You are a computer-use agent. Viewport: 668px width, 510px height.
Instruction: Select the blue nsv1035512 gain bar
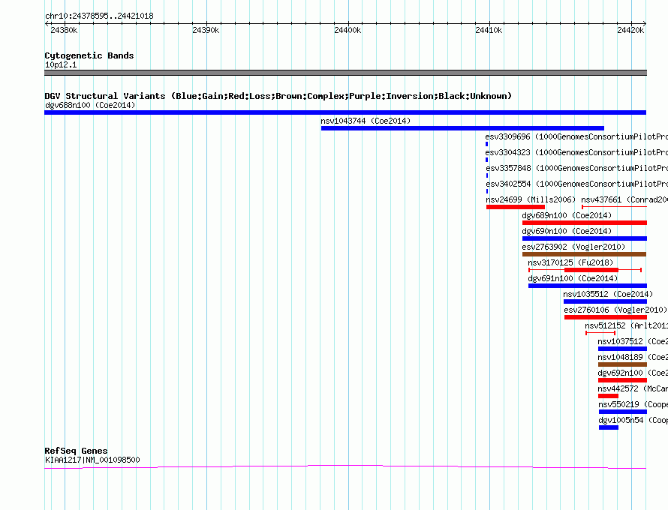click(605, 301)
